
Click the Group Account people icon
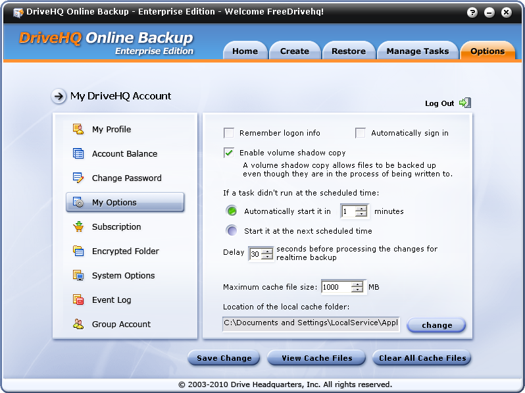[78, 324]
